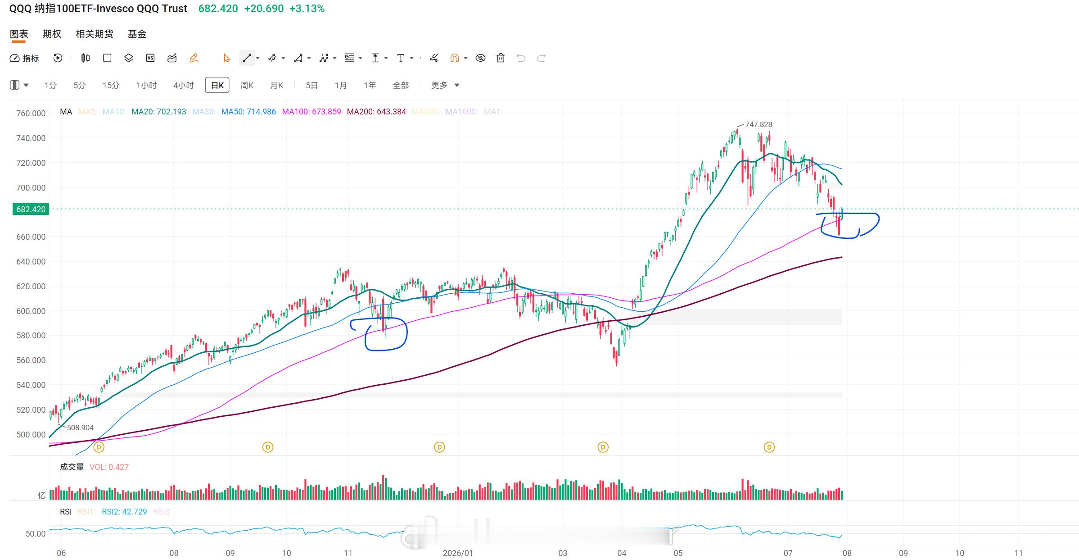
Task: Open the 指标 indicators panel
Action: click(x=24, y=58)
